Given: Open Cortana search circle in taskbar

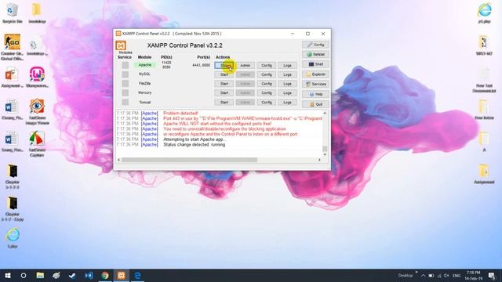Looking at the screenshot, I should (x=24, y=275).
